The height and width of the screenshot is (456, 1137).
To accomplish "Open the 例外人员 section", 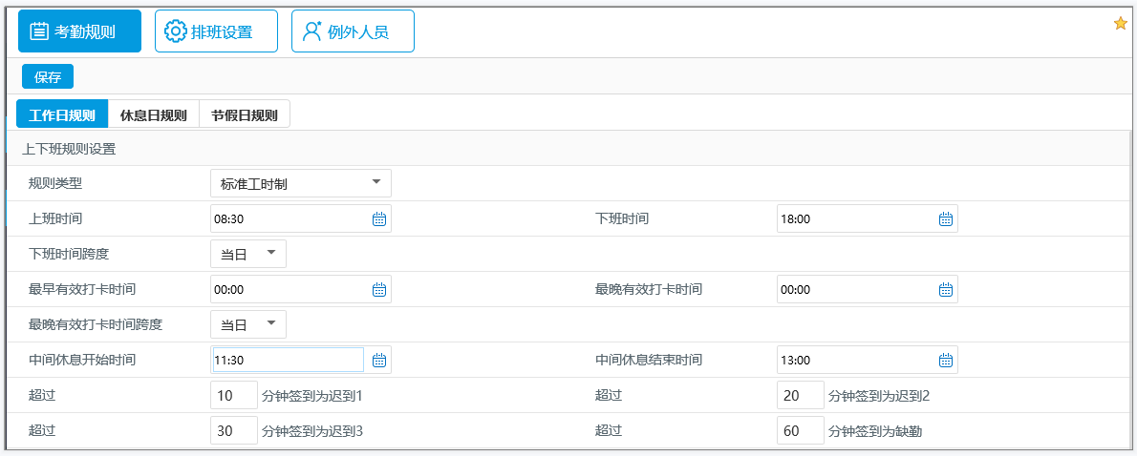I will [x=353, y=31].
